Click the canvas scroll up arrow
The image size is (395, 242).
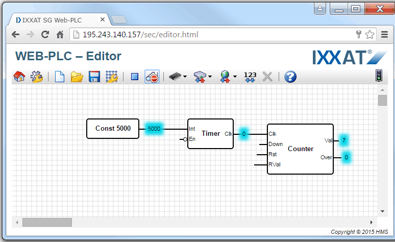pos(382,90)
